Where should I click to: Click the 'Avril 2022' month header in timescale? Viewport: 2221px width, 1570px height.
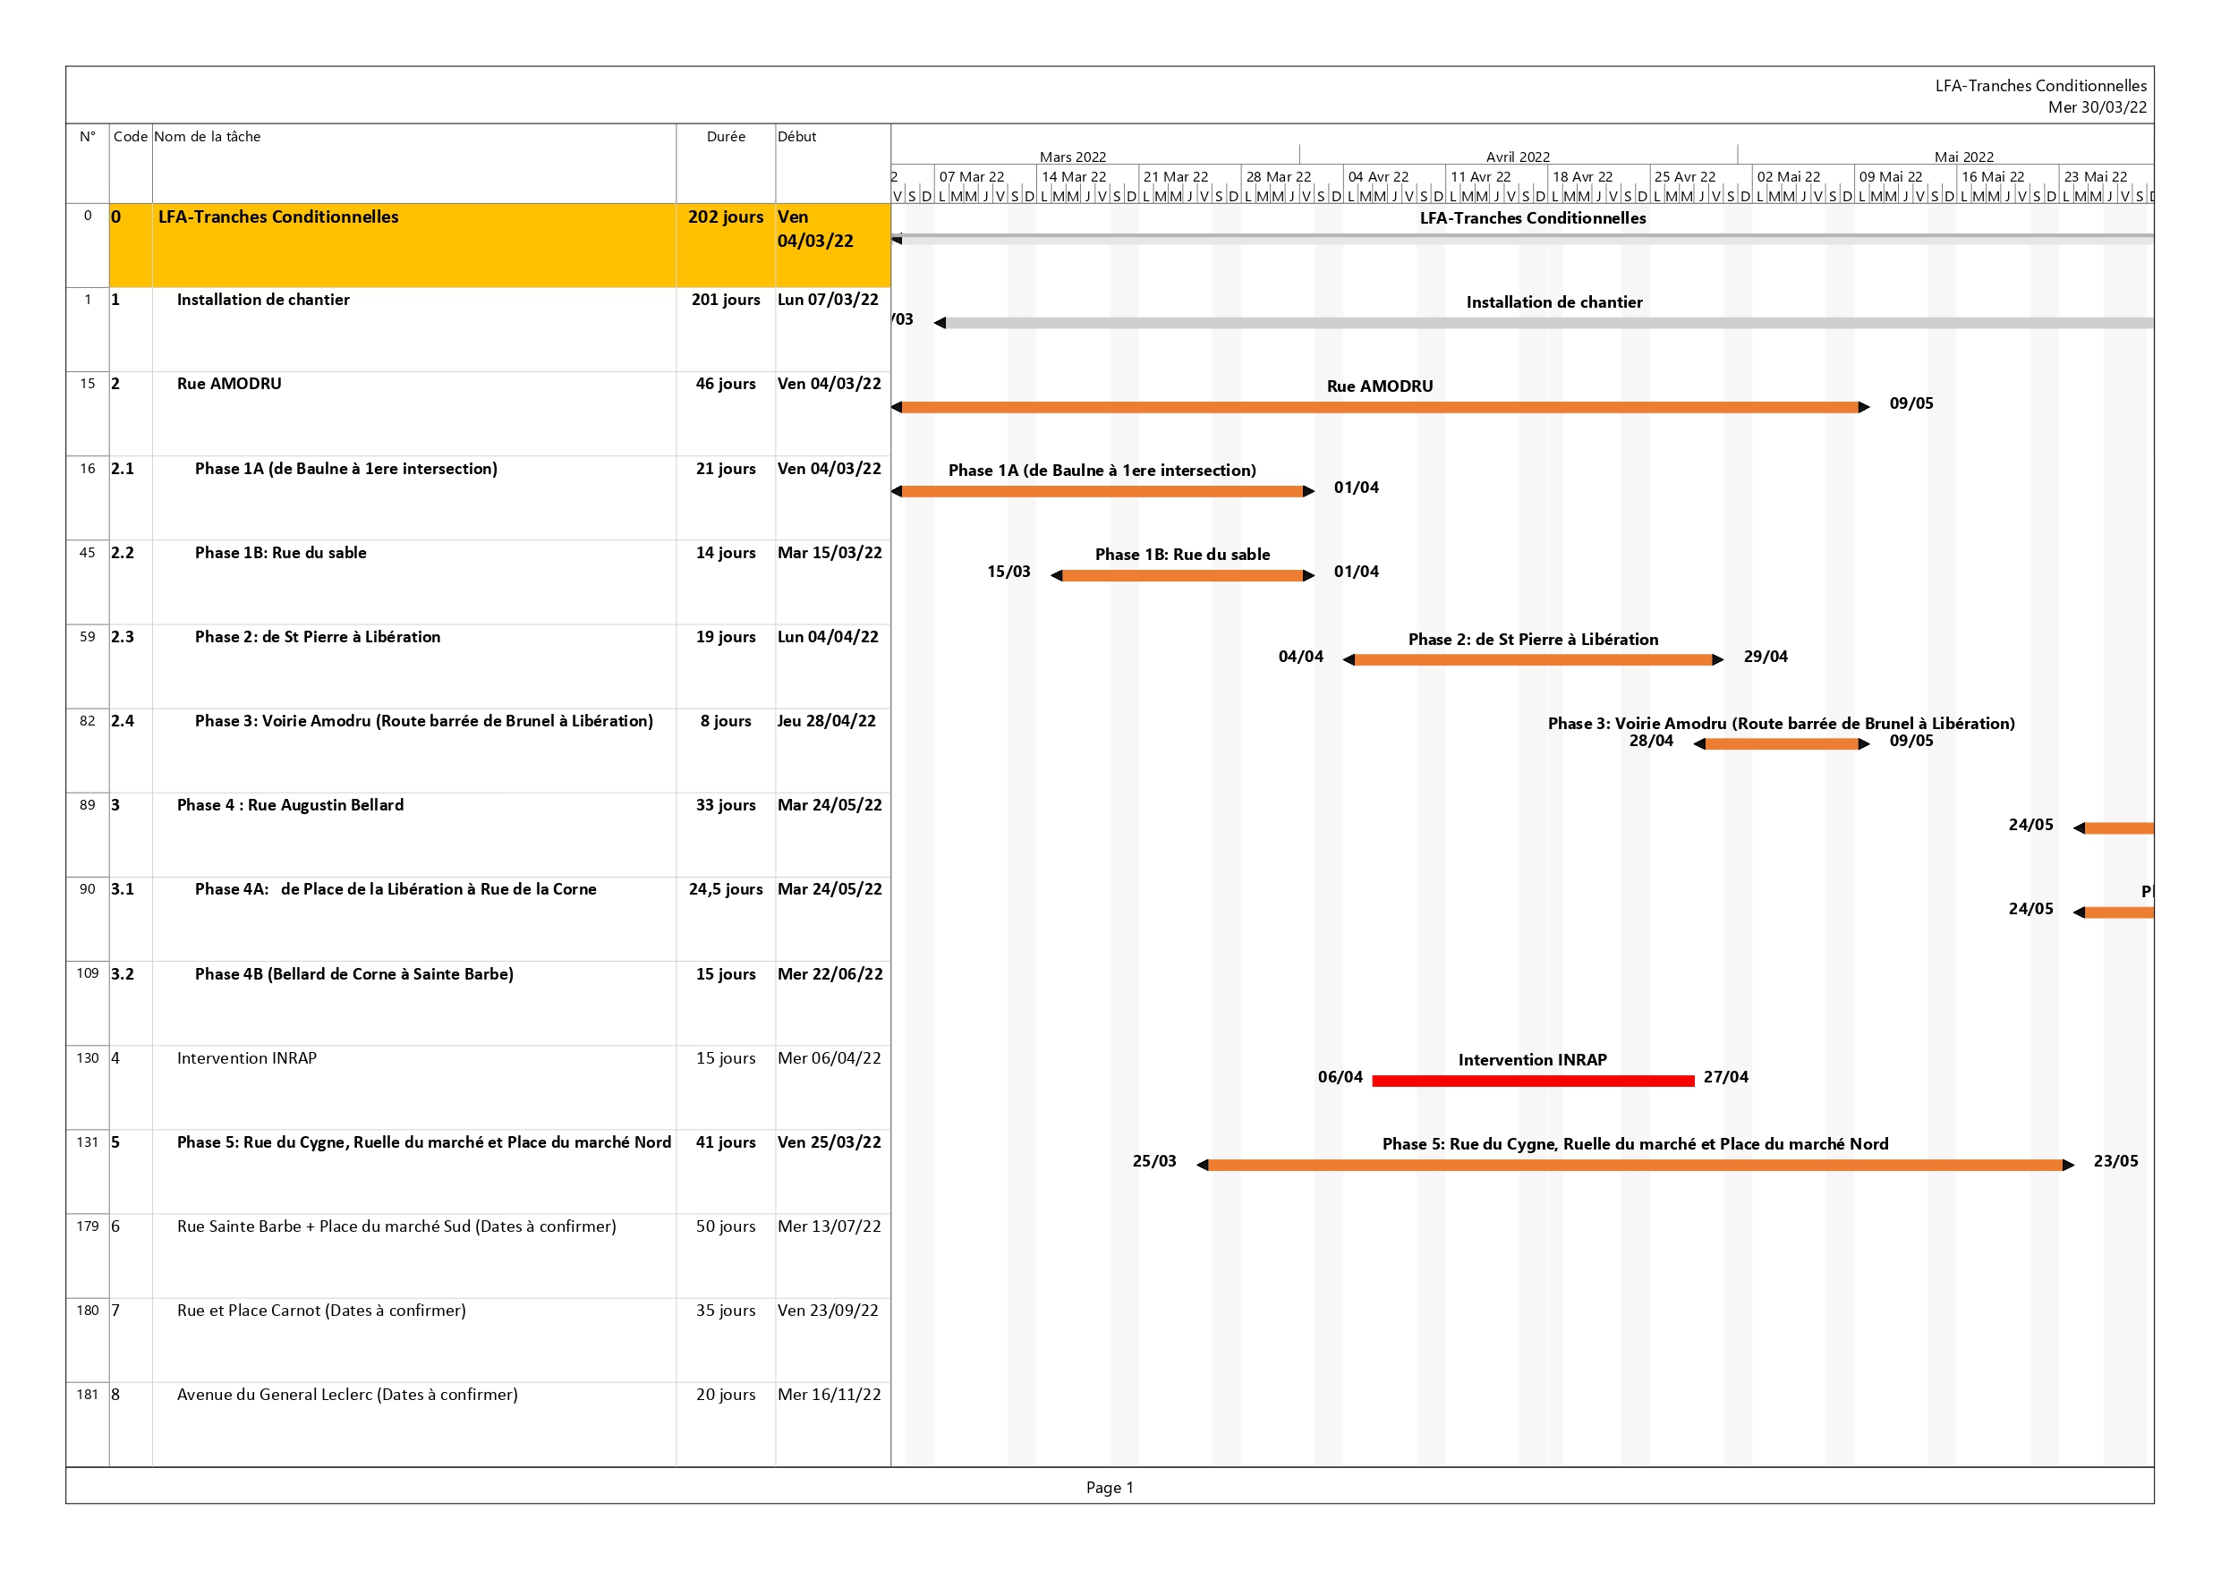1518,157
